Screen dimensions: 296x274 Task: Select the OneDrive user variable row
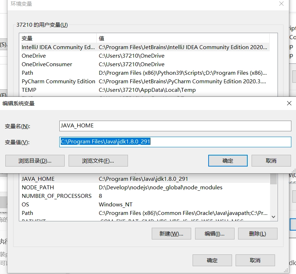(x=145, y=56)
